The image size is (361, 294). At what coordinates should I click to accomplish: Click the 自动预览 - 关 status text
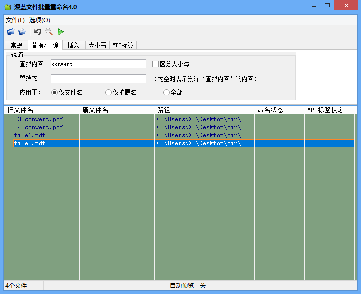pyautogui.click(x=188, y=286)
